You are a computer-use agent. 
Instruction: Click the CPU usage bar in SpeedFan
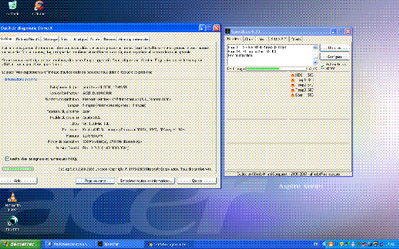point(276,69)
